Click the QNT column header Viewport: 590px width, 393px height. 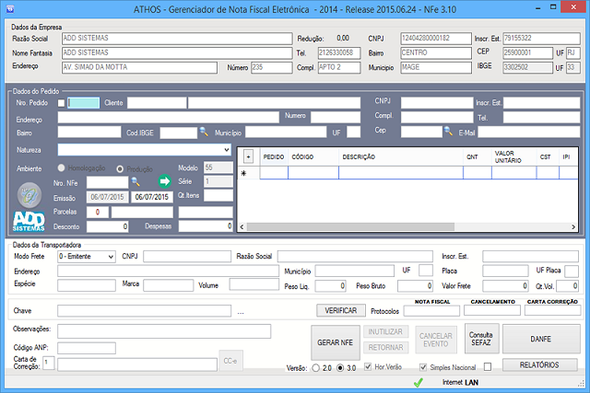478,156
